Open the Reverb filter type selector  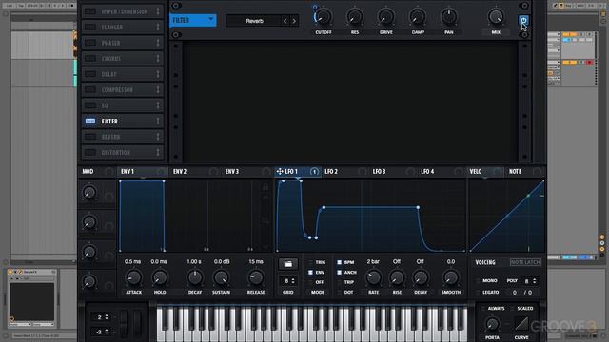254,21
